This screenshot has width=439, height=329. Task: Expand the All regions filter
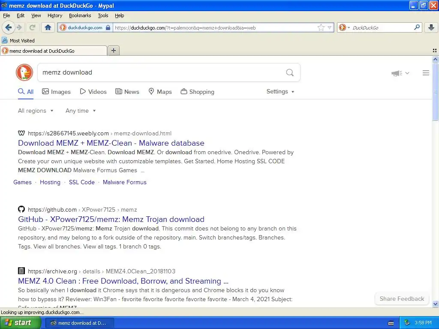coord(36,111)
